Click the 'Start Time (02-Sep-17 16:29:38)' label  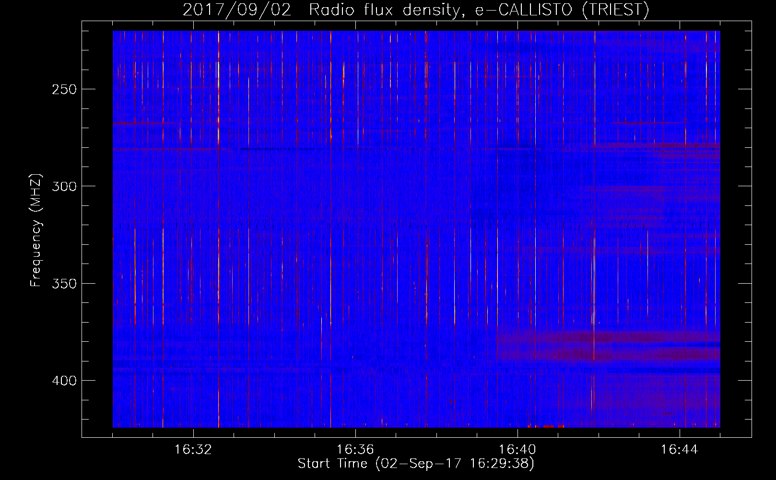[416, 464]
